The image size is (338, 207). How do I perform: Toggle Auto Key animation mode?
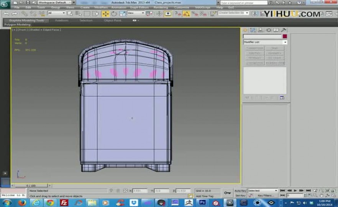pos(240,191)
